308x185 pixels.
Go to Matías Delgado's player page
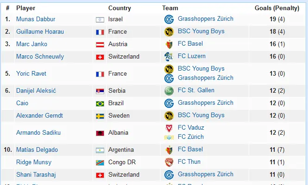[38, 150]
